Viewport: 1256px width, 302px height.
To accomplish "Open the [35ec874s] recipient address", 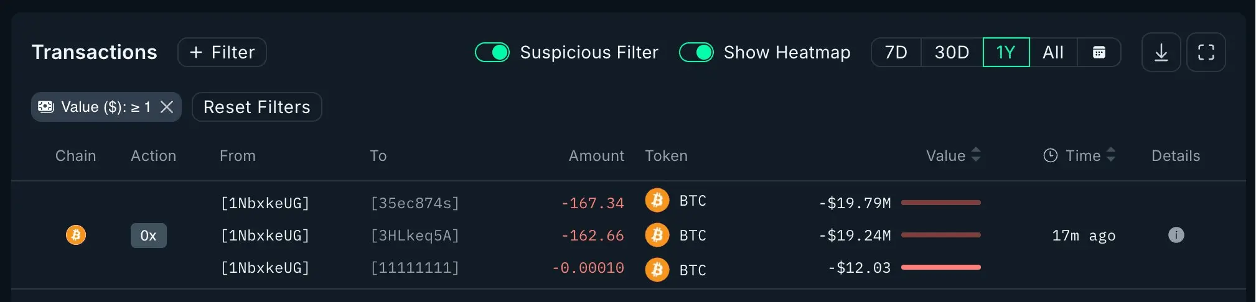I will tap(415, 203).
